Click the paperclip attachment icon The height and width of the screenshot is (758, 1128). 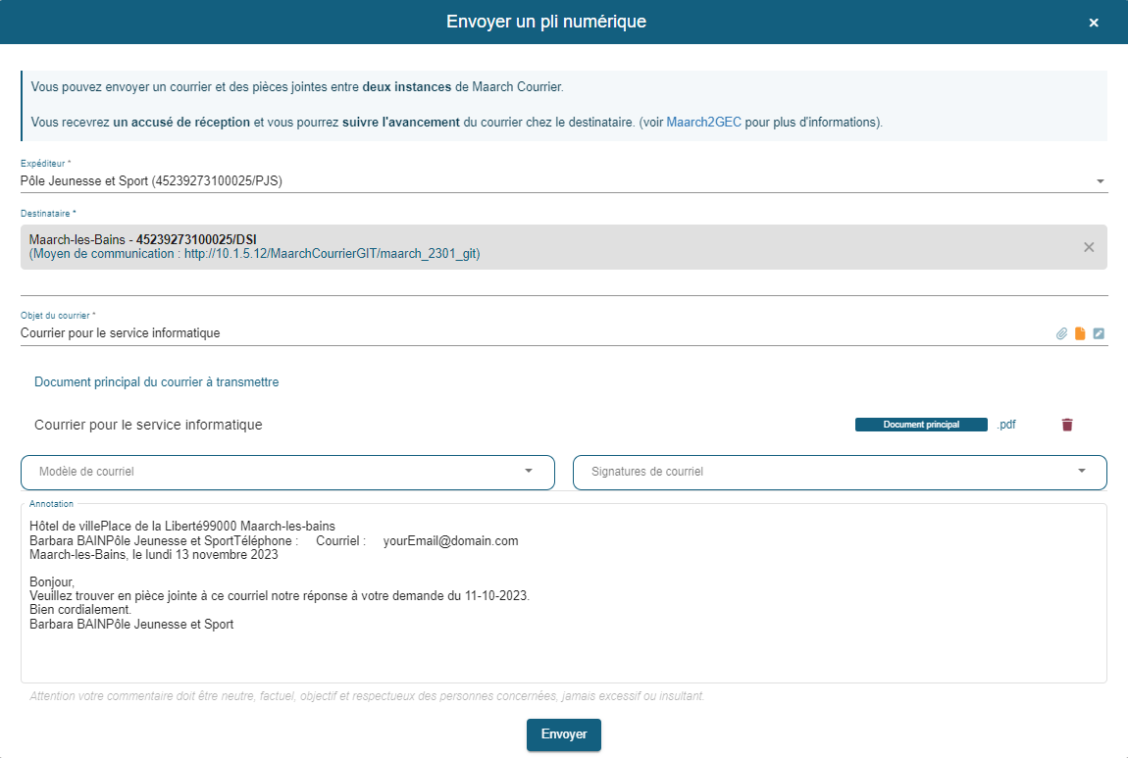pyautogui.click(x=1061, y=333)
